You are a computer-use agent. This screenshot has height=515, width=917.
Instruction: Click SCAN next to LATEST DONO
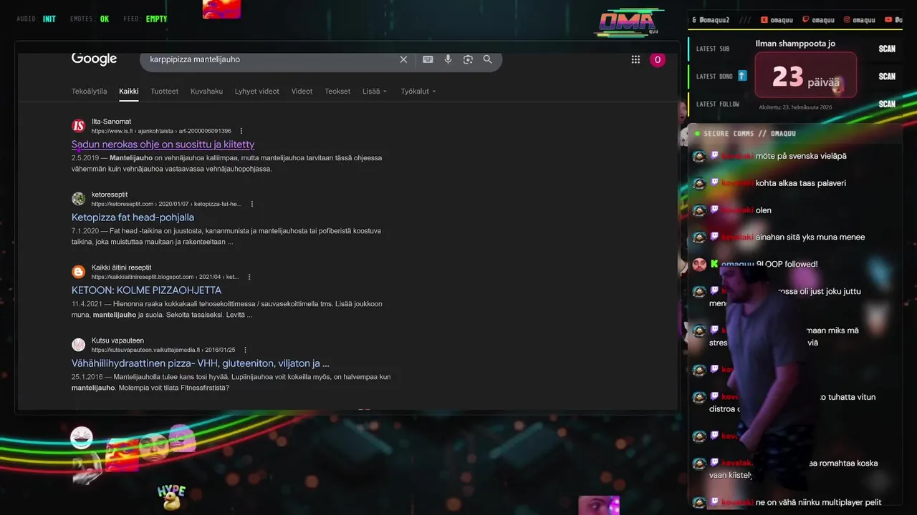(x=887, y=76)
